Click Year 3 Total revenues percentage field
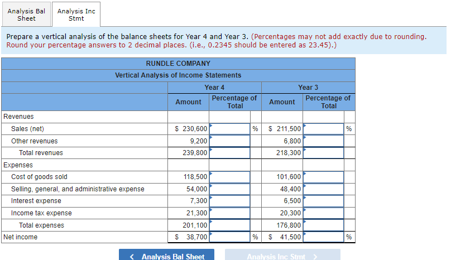 [323, 153]
